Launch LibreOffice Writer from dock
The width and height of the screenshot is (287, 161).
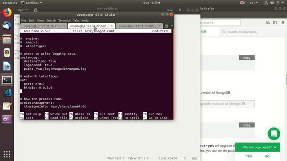[7, 66]
